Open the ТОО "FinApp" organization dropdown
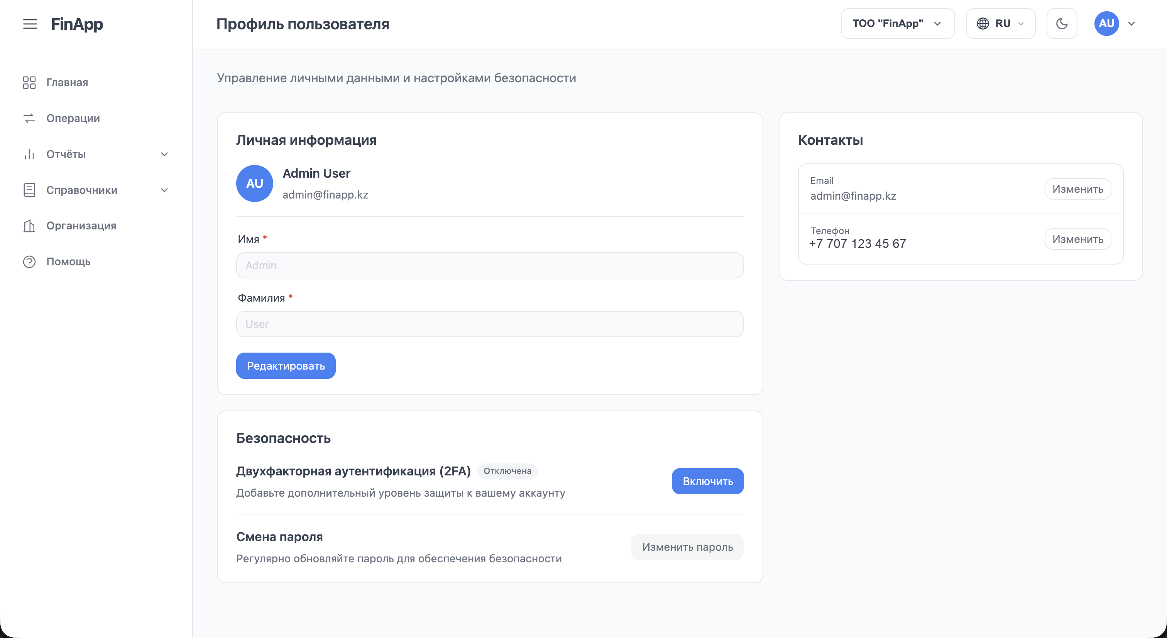The height and width of the screenshot is (638, 1167). tap(898, 24)
